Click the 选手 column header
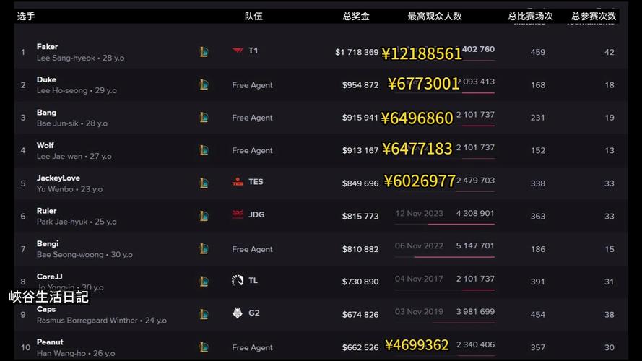642x361 pixels. coord(26,16)
